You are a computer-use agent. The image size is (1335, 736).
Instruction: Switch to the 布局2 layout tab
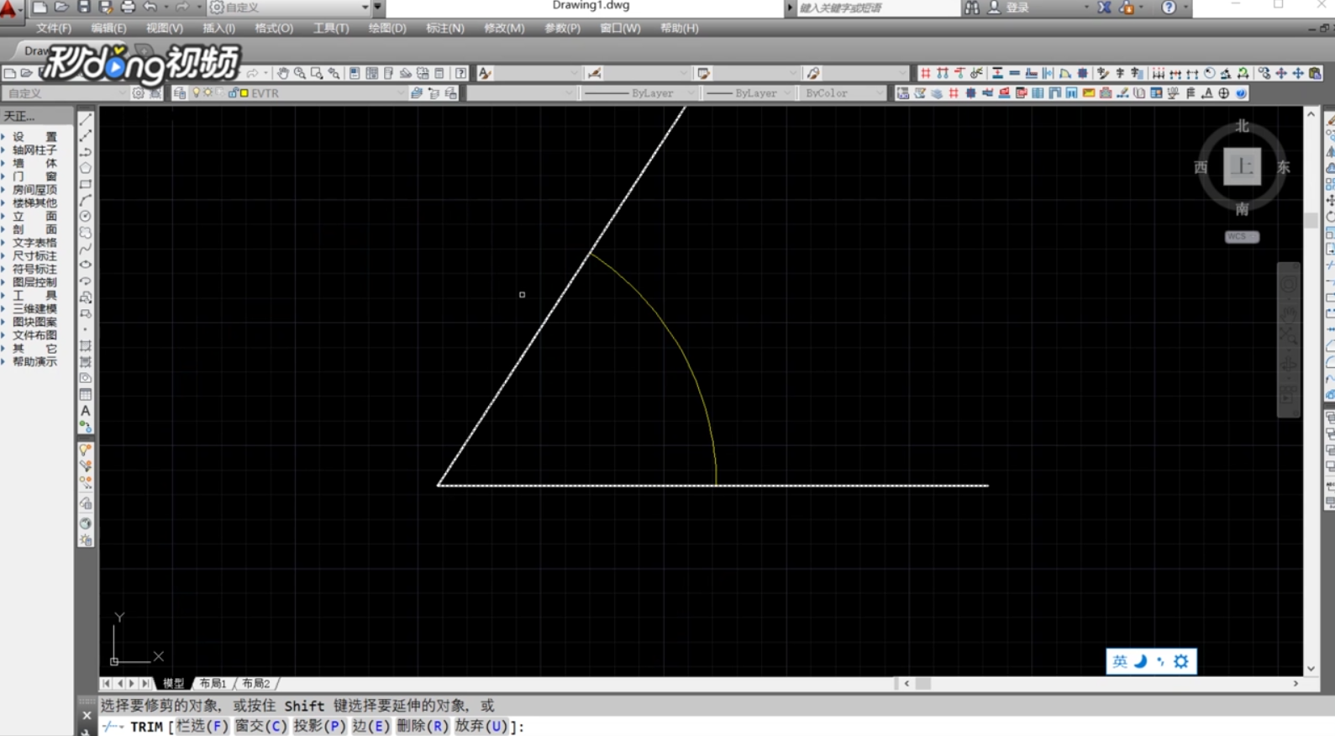click(256, 684)
